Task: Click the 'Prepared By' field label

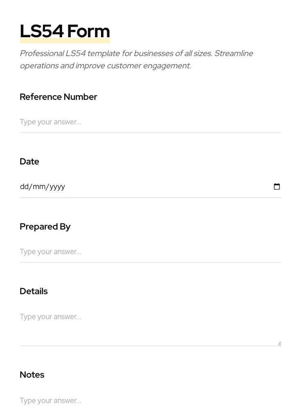Action: pos(45,227)
